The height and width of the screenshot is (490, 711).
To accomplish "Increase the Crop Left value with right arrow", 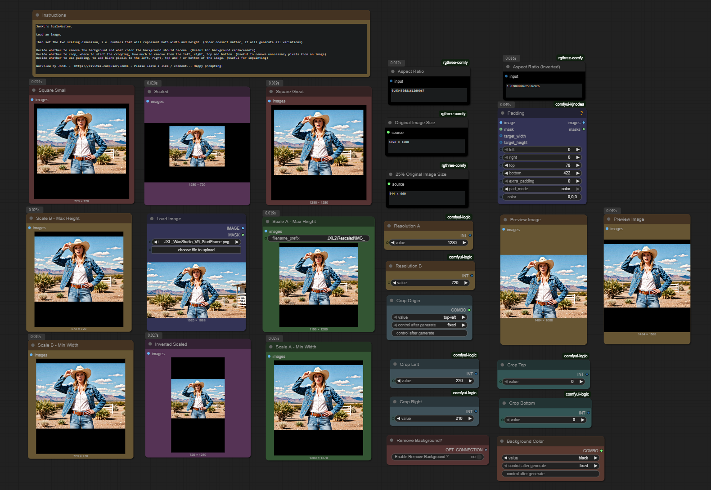I will (x=470, y=381).
